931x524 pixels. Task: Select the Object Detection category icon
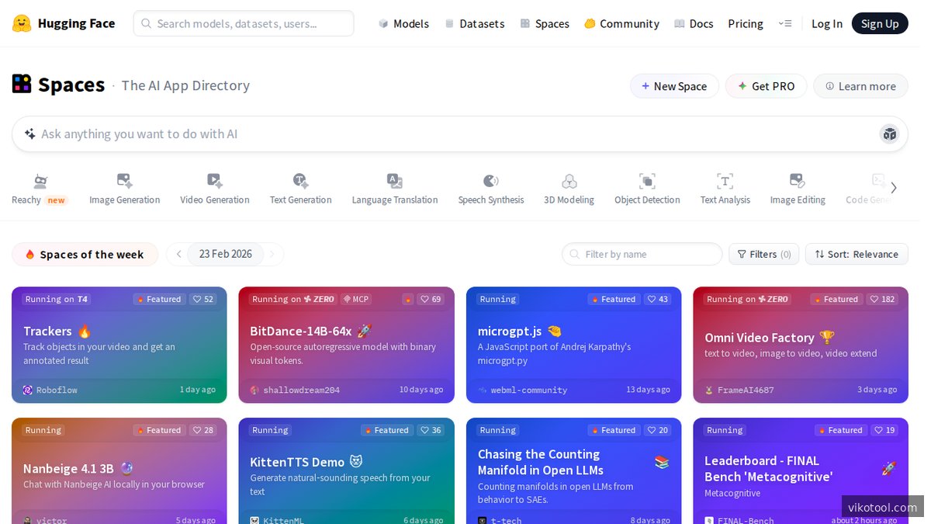pos(647,180)
